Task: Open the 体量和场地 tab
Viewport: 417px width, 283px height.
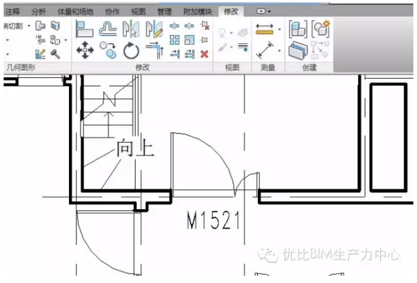Action: 76,11
